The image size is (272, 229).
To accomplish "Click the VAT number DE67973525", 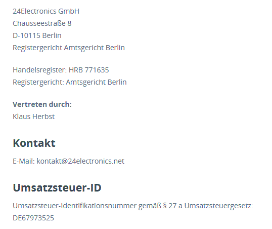I will (33, 218).
